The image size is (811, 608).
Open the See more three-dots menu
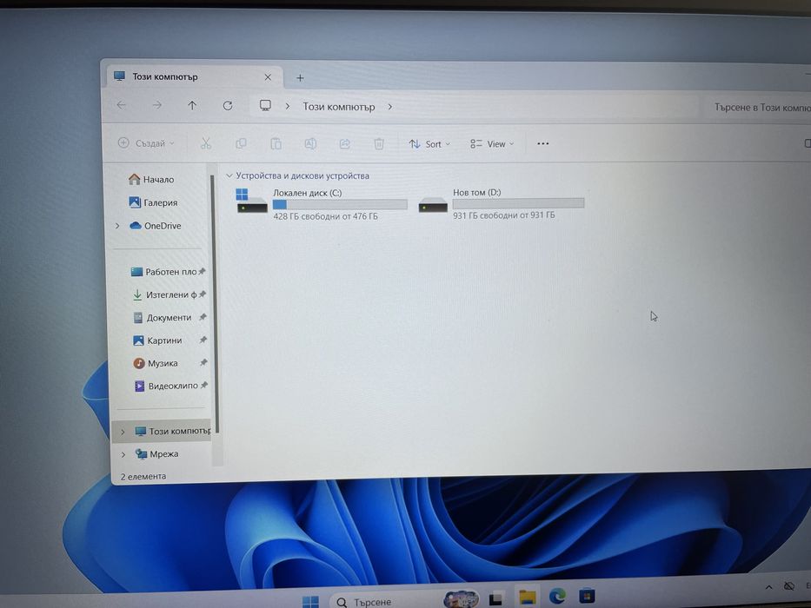[542, 143]
